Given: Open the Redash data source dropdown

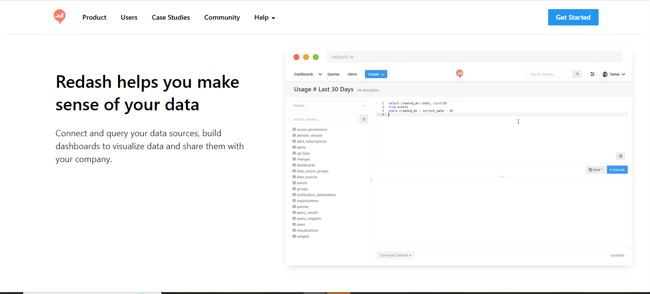Looking at the screenshot, I should coord(329,106).
